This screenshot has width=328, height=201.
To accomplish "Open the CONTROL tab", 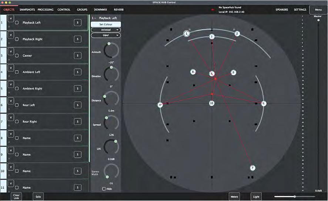I will pos(64,10).
